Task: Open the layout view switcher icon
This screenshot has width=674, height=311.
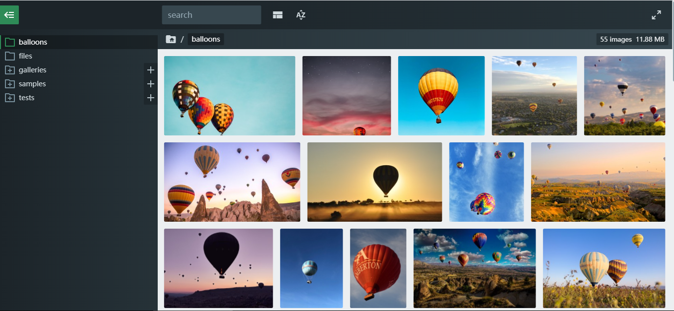Action: point(278,15)
